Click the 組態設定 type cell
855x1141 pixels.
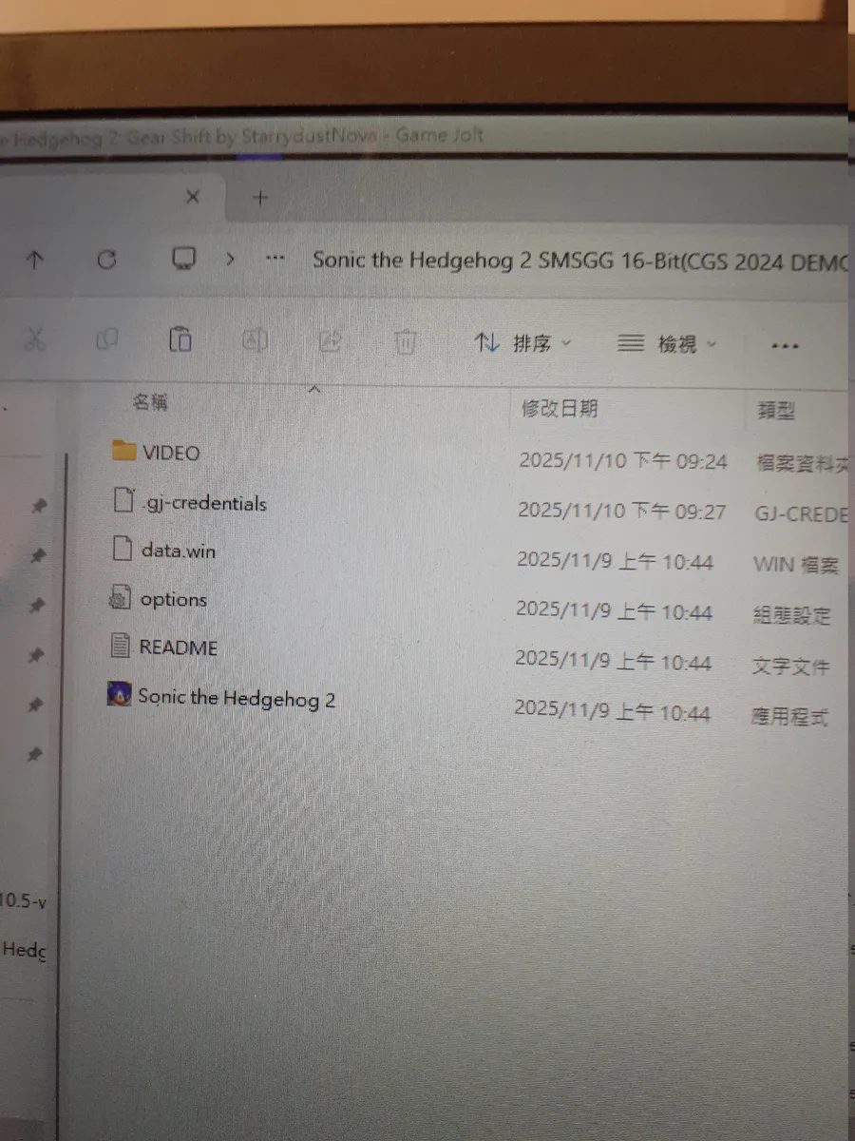[x=791, y=615]
